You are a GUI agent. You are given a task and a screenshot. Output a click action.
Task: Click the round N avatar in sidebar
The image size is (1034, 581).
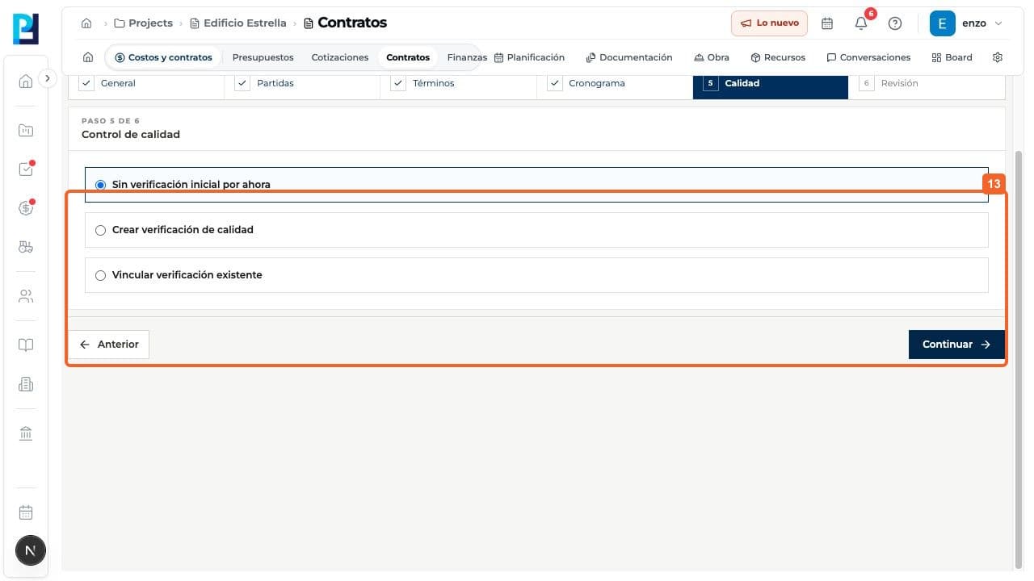(x=31, y=550)
